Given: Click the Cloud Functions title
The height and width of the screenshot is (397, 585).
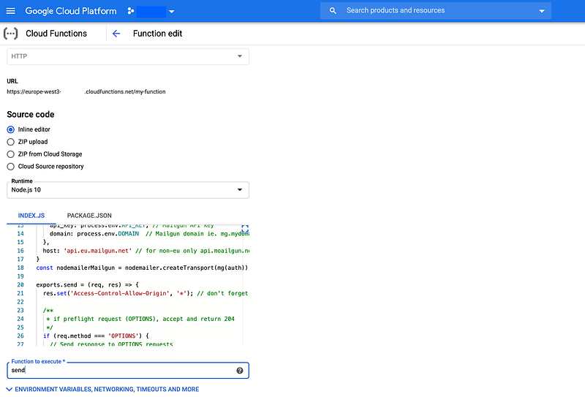Looking at the screenshot, I should pos(56,34).
